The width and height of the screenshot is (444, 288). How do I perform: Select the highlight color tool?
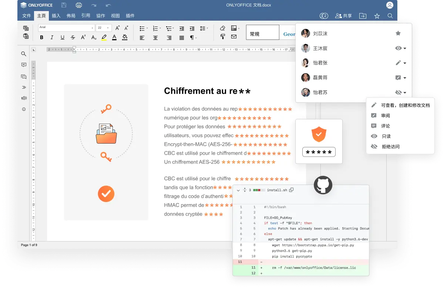[x=104, y=37]
